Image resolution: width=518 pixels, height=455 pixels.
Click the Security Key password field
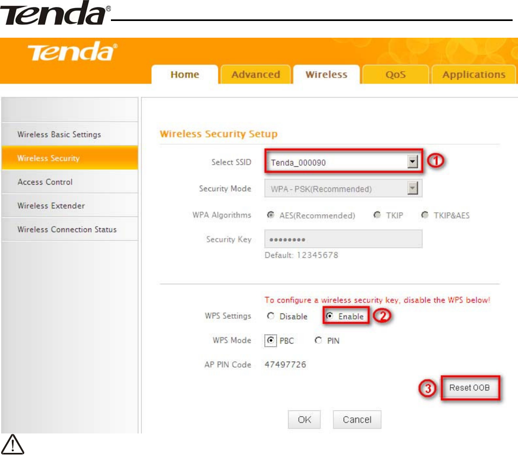pyautogui.click(x=343, y=239)
